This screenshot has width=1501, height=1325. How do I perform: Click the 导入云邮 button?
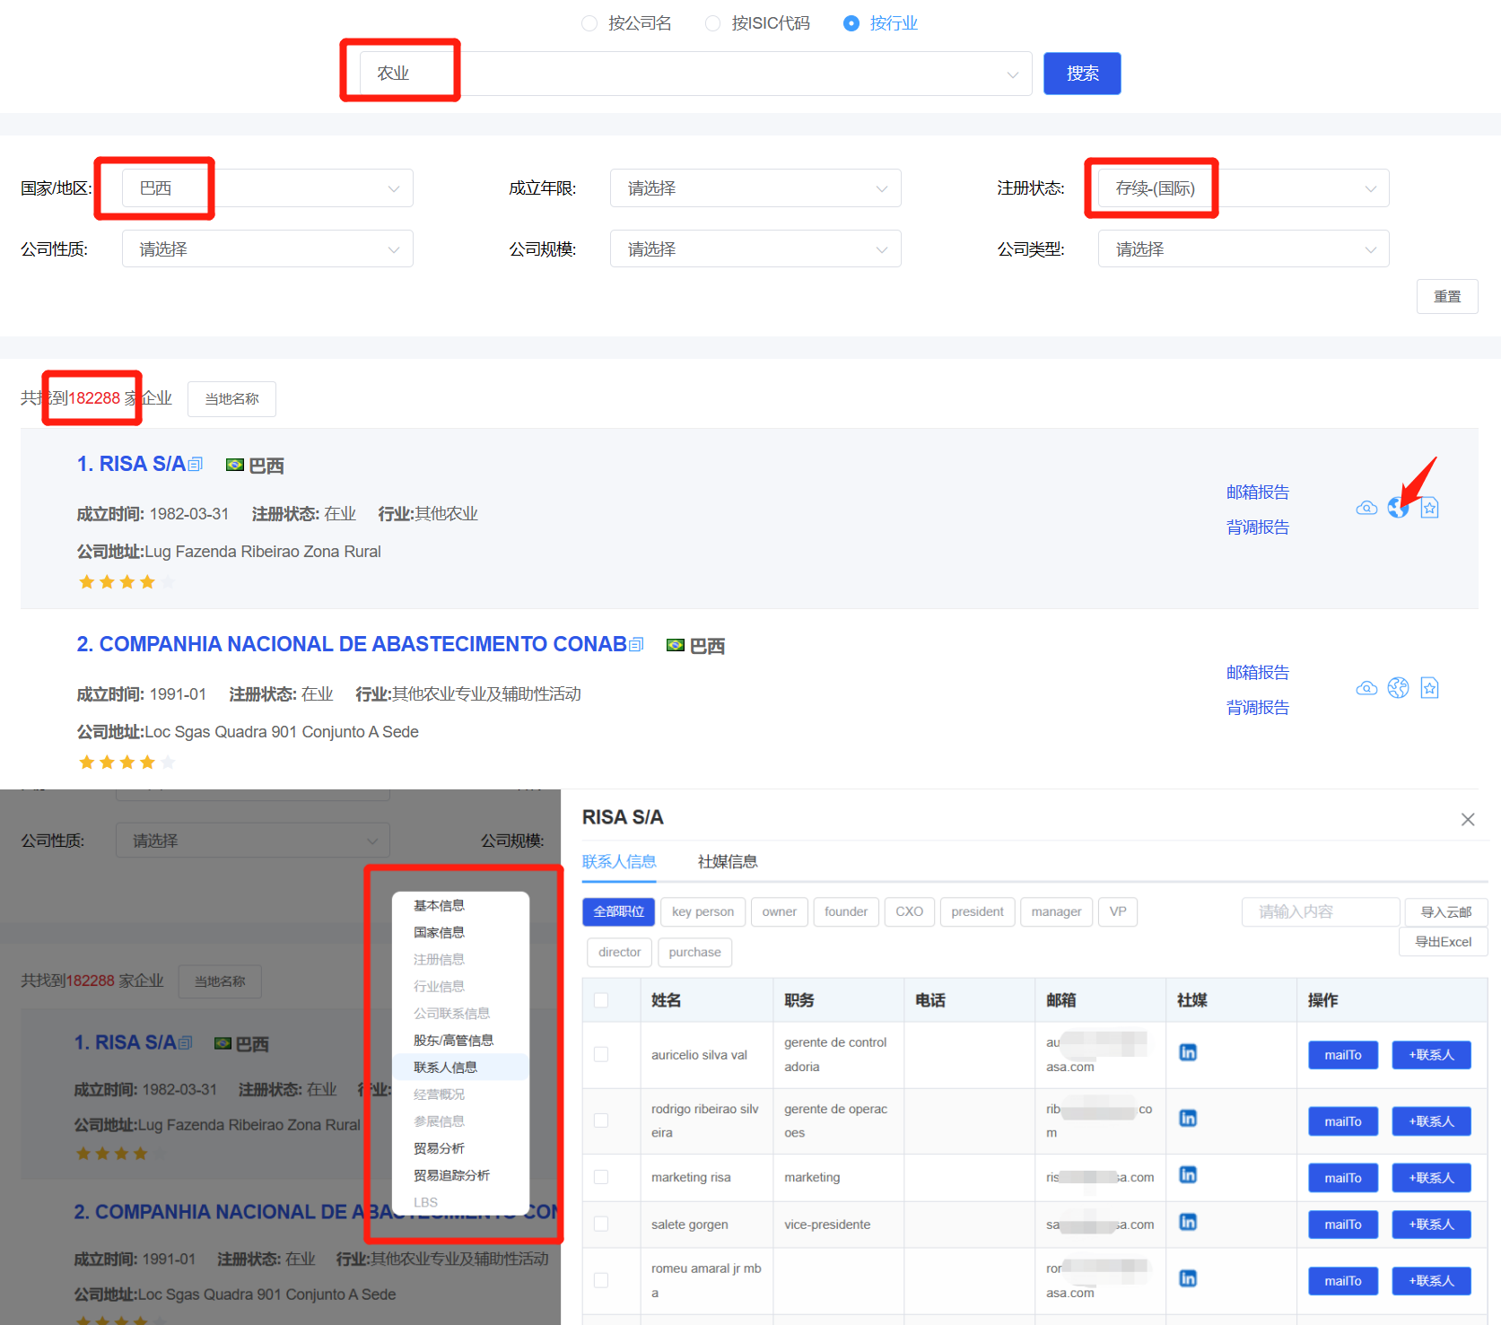click(x=1446, y=912)
